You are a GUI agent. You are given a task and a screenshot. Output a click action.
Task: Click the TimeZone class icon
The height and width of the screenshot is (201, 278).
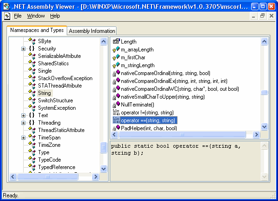coord(32,145)
